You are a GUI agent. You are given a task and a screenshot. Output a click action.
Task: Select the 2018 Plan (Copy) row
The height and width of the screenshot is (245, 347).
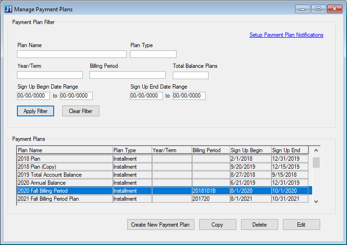(65, 167)
